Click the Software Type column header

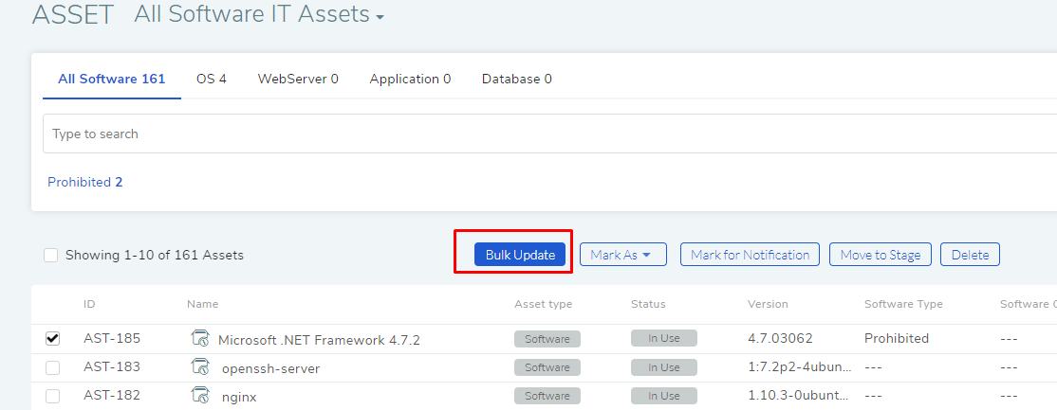pyautogui.click(x=903, y=304)
